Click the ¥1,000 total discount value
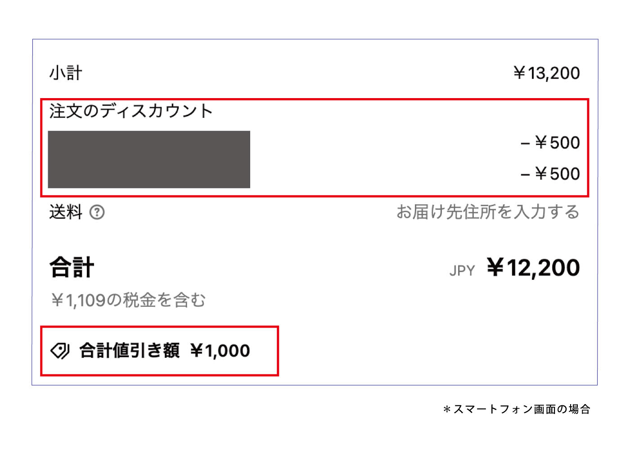The width and height of the screenshot is (630, 450). click(x=220, y=351)
